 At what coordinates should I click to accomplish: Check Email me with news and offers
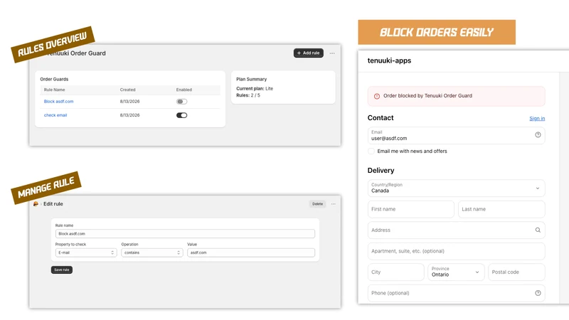[x=371, y=151]
